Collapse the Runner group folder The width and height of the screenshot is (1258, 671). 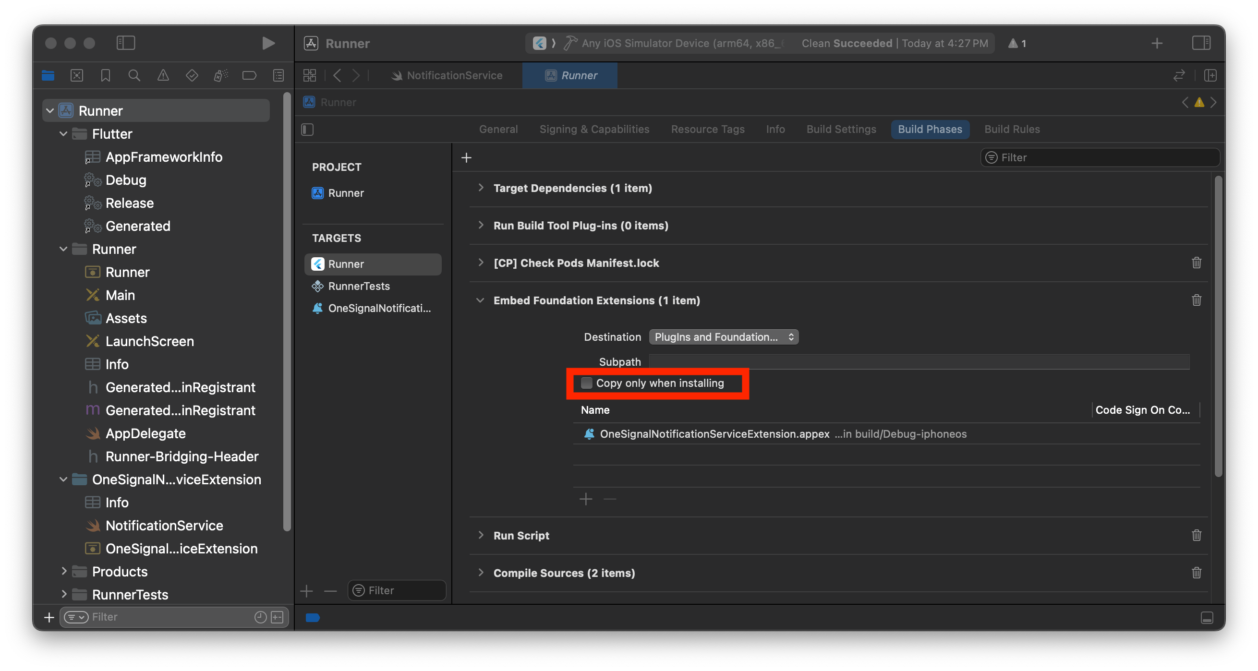click(x=63, y=249)
